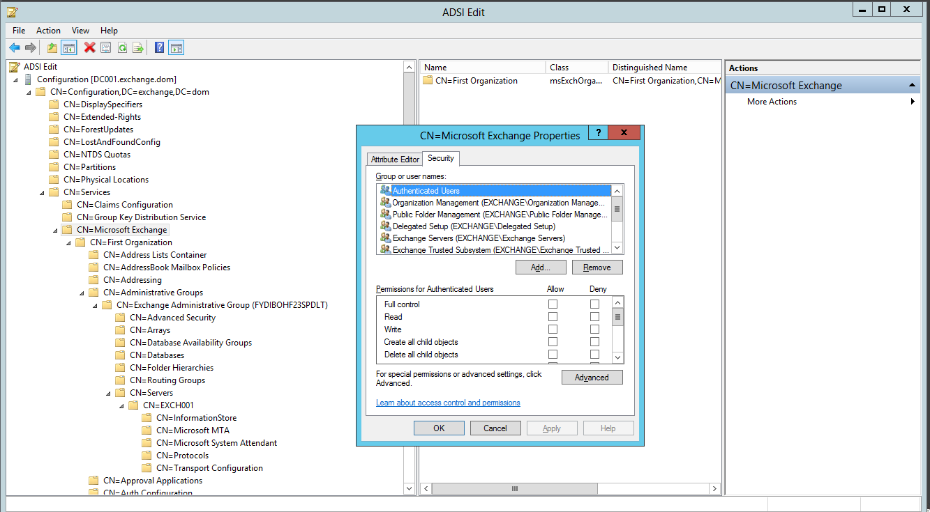930x512 pixels.
Task: Check Allow for Write permission
Action: (x=553, y=329)
